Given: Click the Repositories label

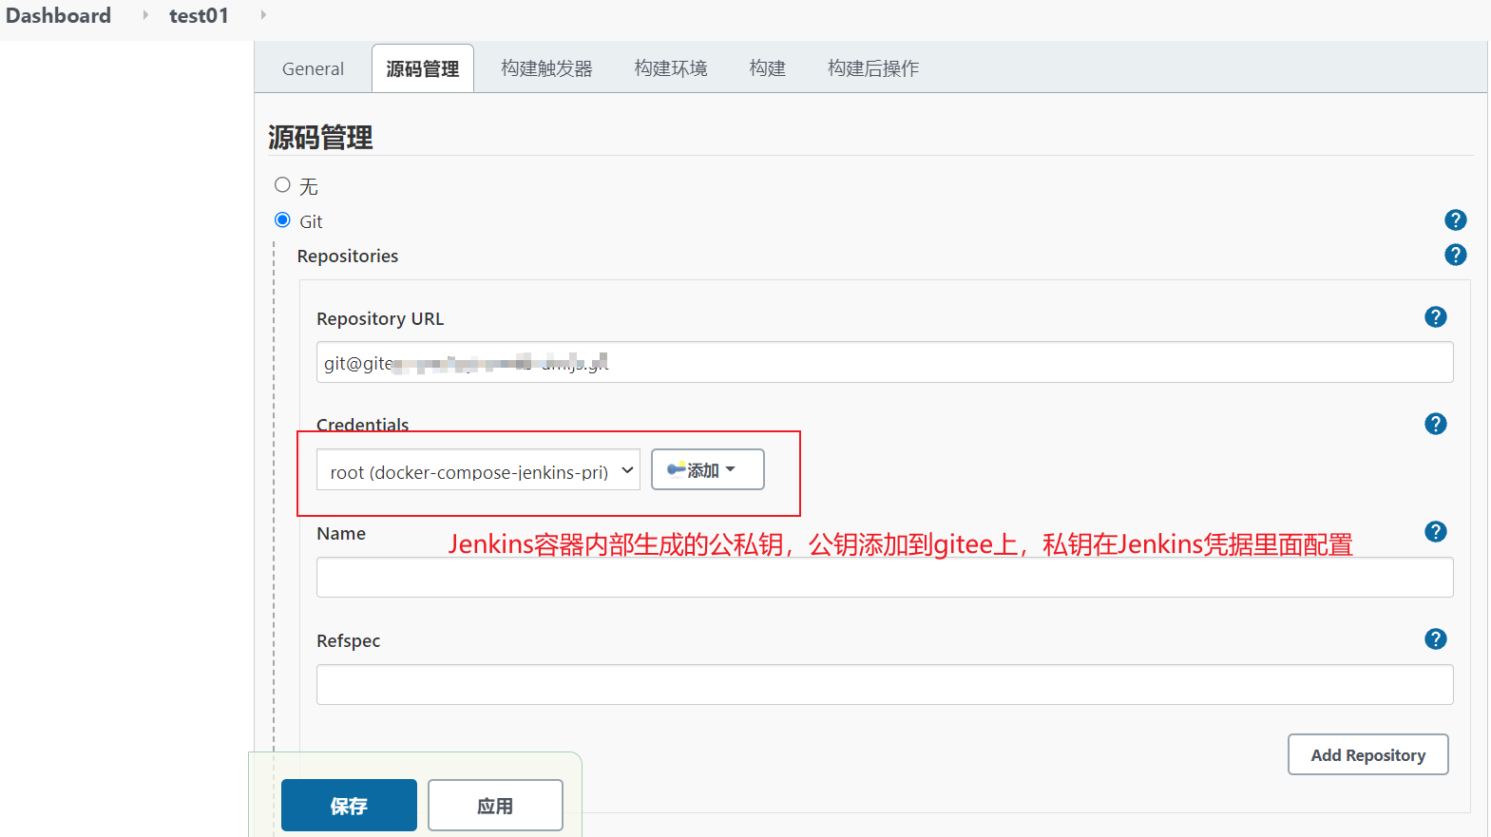Looking at the screenshot, I should tap(348, 256).
